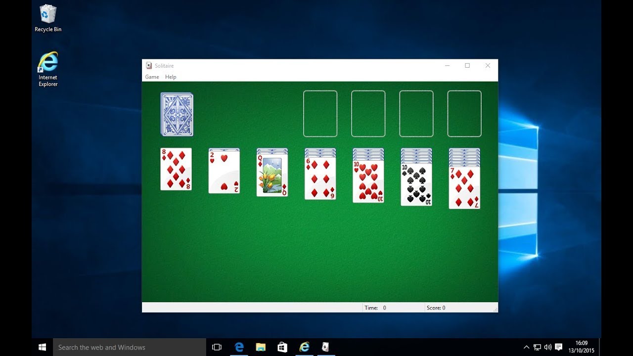Open the Windows Start menu
The height and width of the screenshot is (356, 633).
[x=42, y=347]
